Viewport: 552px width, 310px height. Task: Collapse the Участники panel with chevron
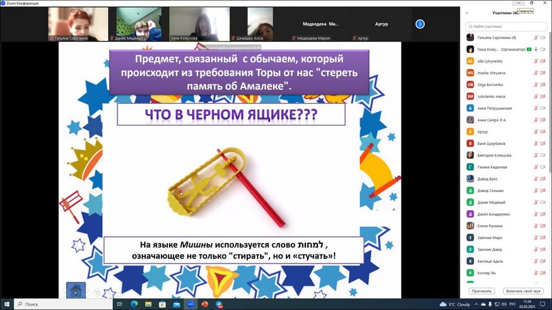point(467,12)
